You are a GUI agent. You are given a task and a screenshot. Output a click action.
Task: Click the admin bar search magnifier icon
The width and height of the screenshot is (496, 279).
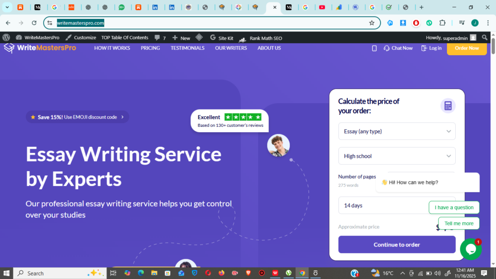485,37
